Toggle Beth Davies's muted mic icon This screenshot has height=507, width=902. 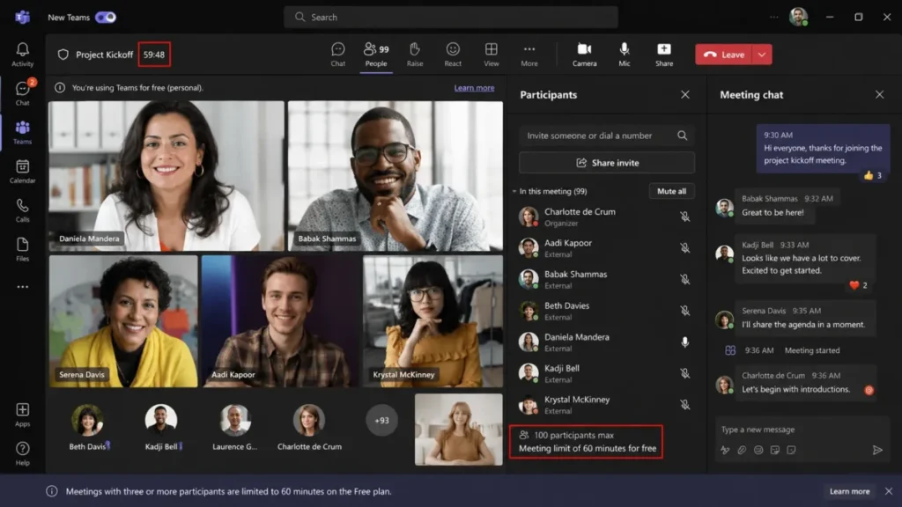click(x=684, y=311)
